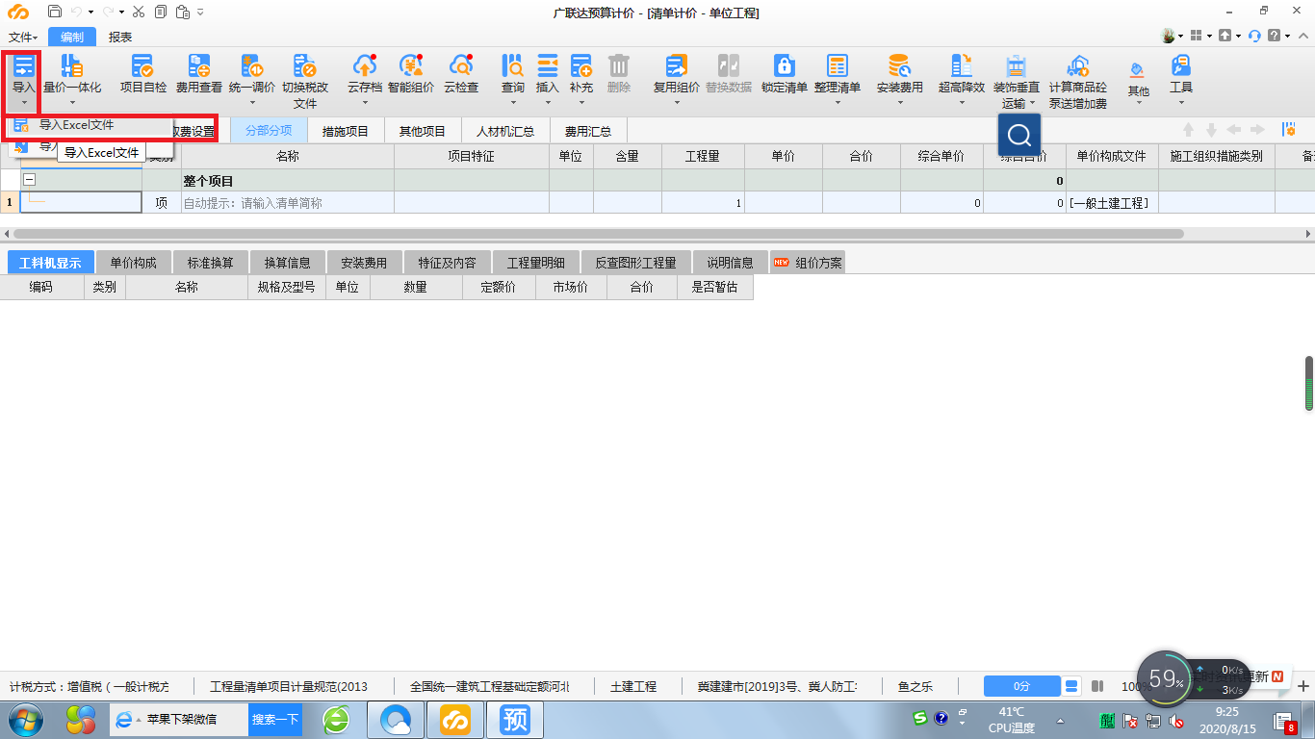This screenshot has height=739, width=1315.
Task: Open the 组价方案 bottom tab
Action: 808,262
